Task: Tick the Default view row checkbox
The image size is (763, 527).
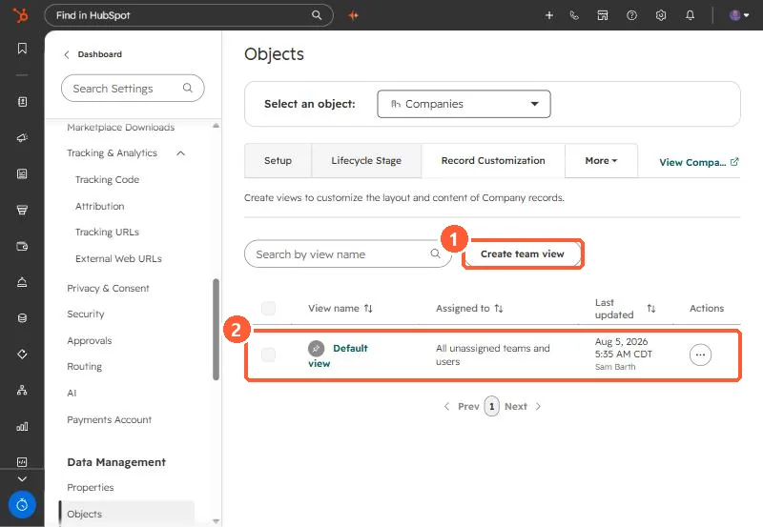Action: click(x=268, y=355)
